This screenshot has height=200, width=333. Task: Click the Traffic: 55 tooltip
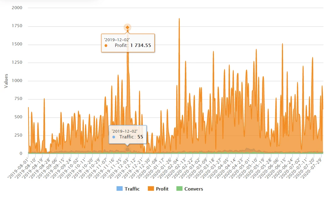[128, 134]
